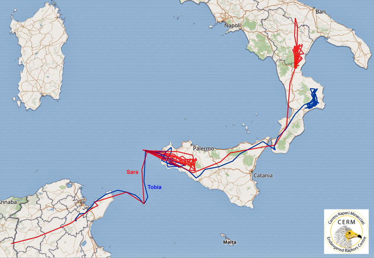Click the red Sara label
Viewport: 374px width, 258px height.
tap(132, 172)
